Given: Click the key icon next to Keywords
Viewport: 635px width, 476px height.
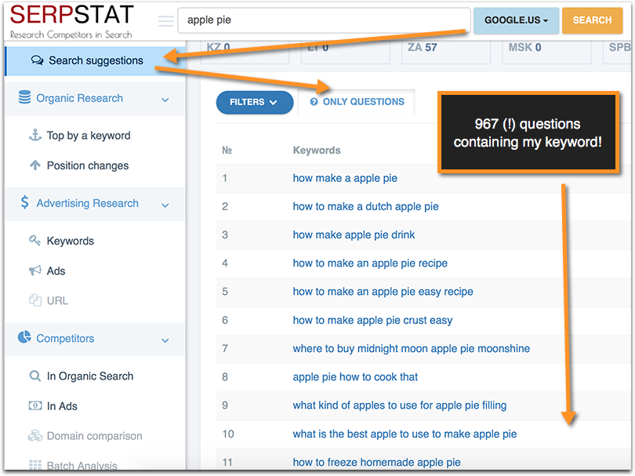Looking at the screenshot, I should [34, 241].
